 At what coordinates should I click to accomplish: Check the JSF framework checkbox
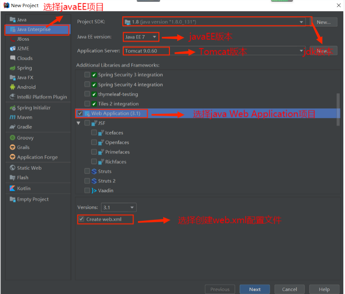tap(87, 123)
